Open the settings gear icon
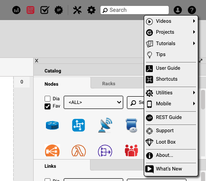This screenshot has height=181, width=206. point(91,10)
